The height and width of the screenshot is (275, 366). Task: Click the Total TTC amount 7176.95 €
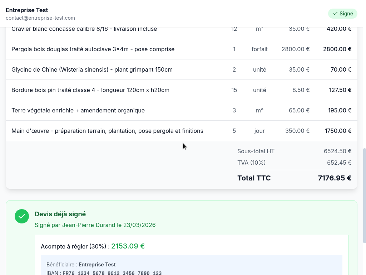(335, 178)
